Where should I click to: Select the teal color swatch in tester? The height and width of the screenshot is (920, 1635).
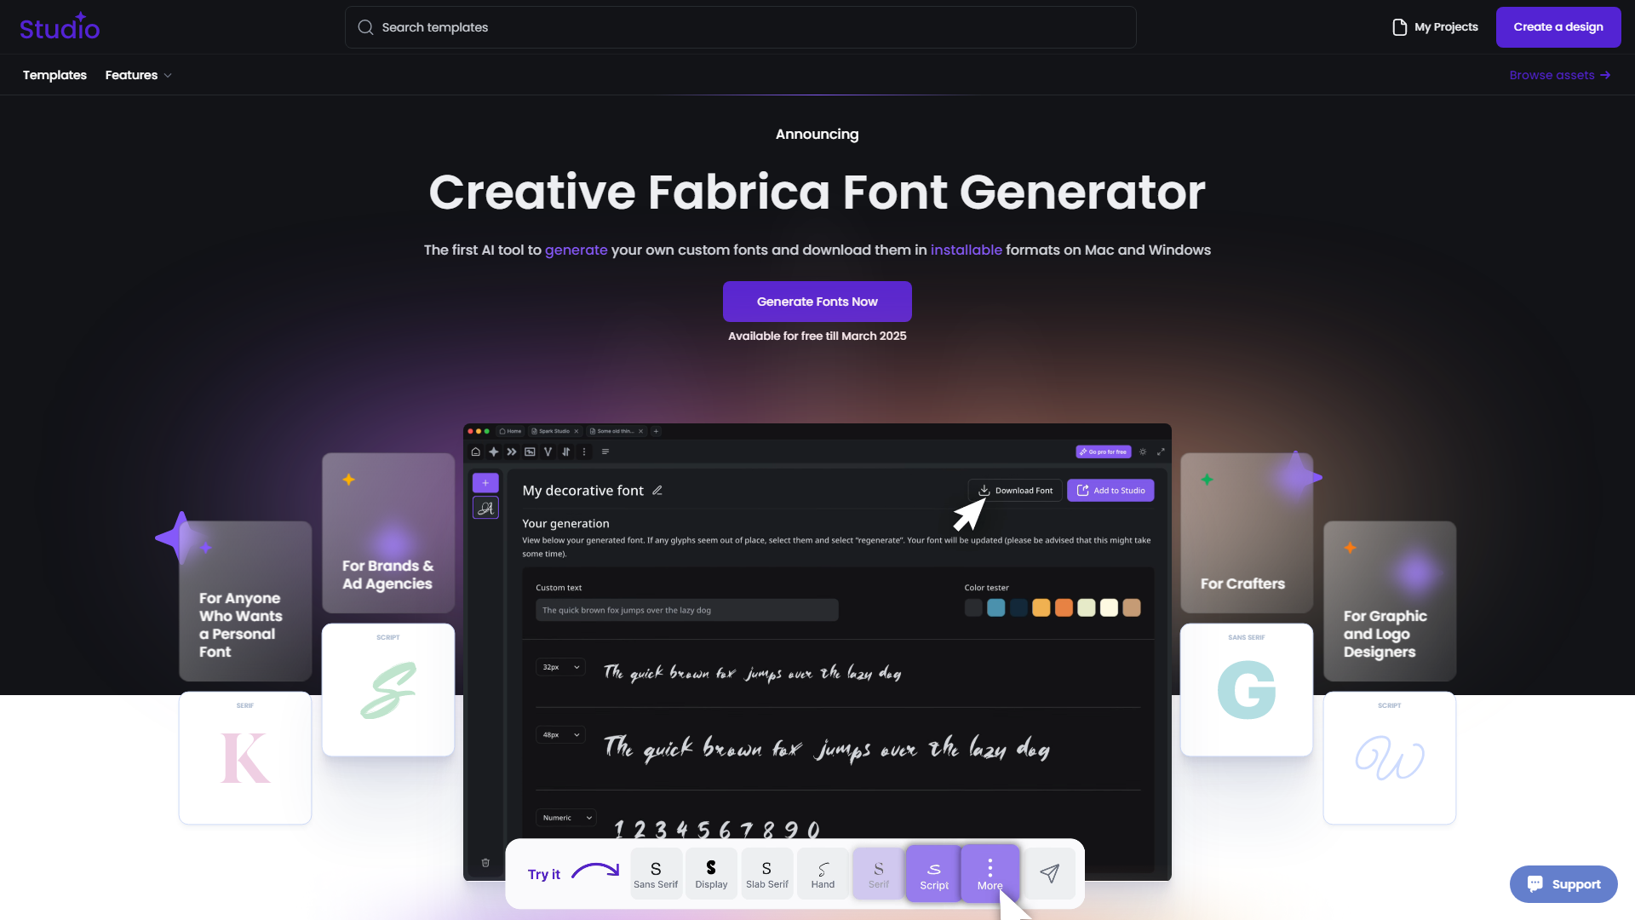point(996,607)
